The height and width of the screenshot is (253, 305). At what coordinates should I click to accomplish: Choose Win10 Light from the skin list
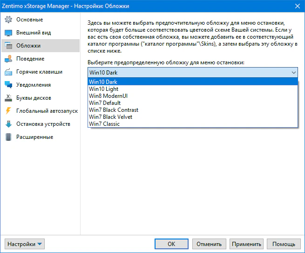coord(103,89)
